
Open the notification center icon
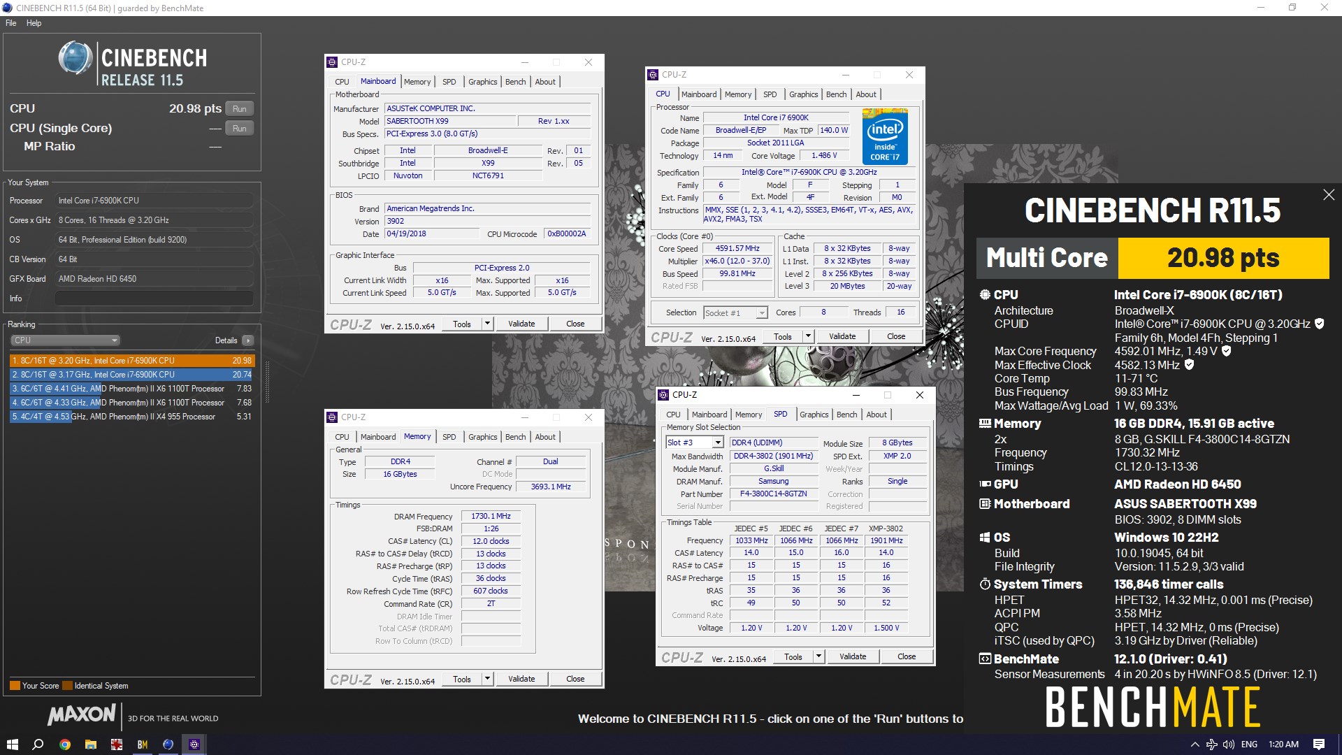1319,745
